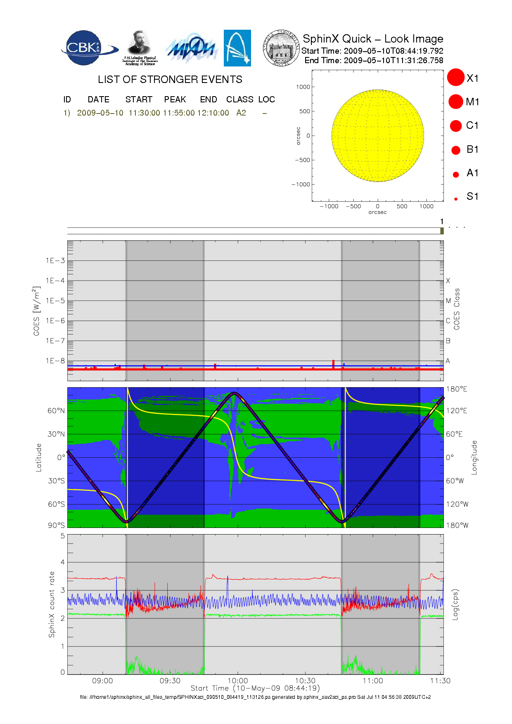Click the P.N. Lebedev Physical Institute portrait logo
This screenshot has height=724, width=512.
pos(140,48)
